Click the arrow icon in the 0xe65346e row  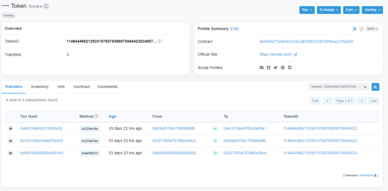(x=215, y=128)
